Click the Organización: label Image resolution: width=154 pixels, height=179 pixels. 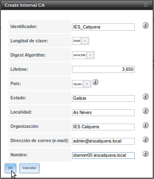25,126
